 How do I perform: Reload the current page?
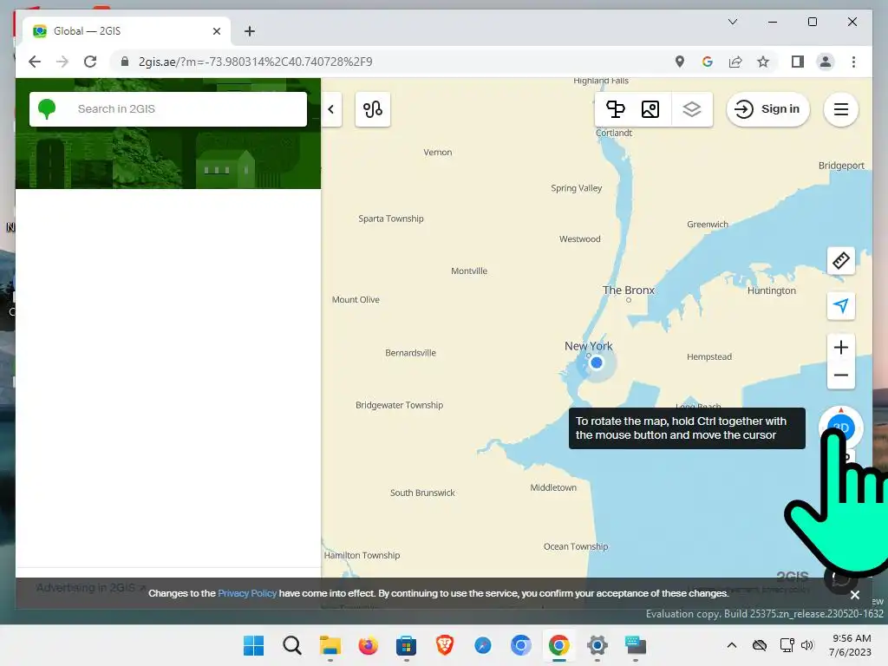tap(90, 62)
